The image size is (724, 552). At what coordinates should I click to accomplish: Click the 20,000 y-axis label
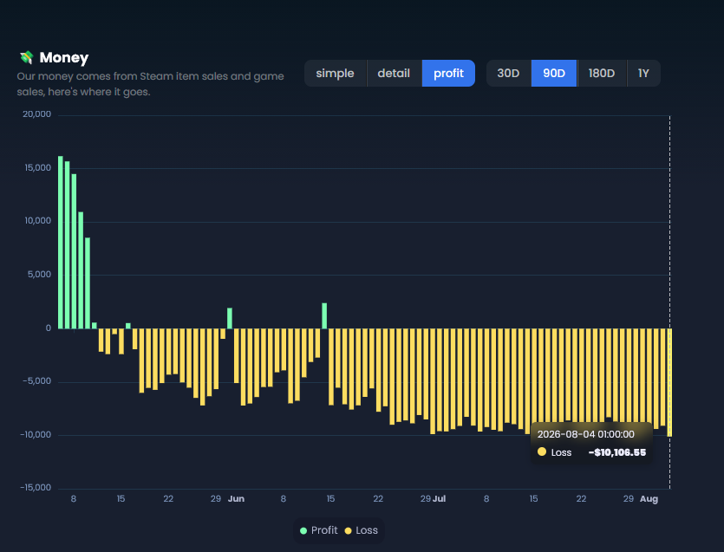click(x=37, y=114)
